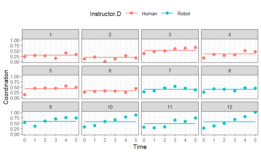The image size is (261, 153).
Task: Click the facet header labeled 11
Action: click(170, 107)
